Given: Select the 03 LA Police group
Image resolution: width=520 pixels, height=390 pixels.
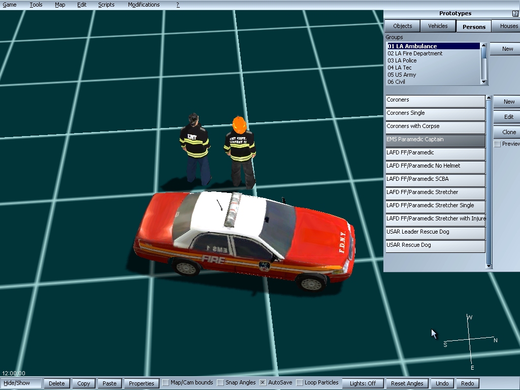Looking at the screenshot, I should (x=433, y=60).
